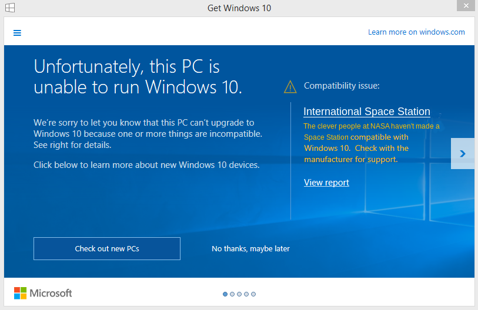Click the yellow compatibility warning triangle
Viewport: 478px width, 310px height.
[290, 87]
